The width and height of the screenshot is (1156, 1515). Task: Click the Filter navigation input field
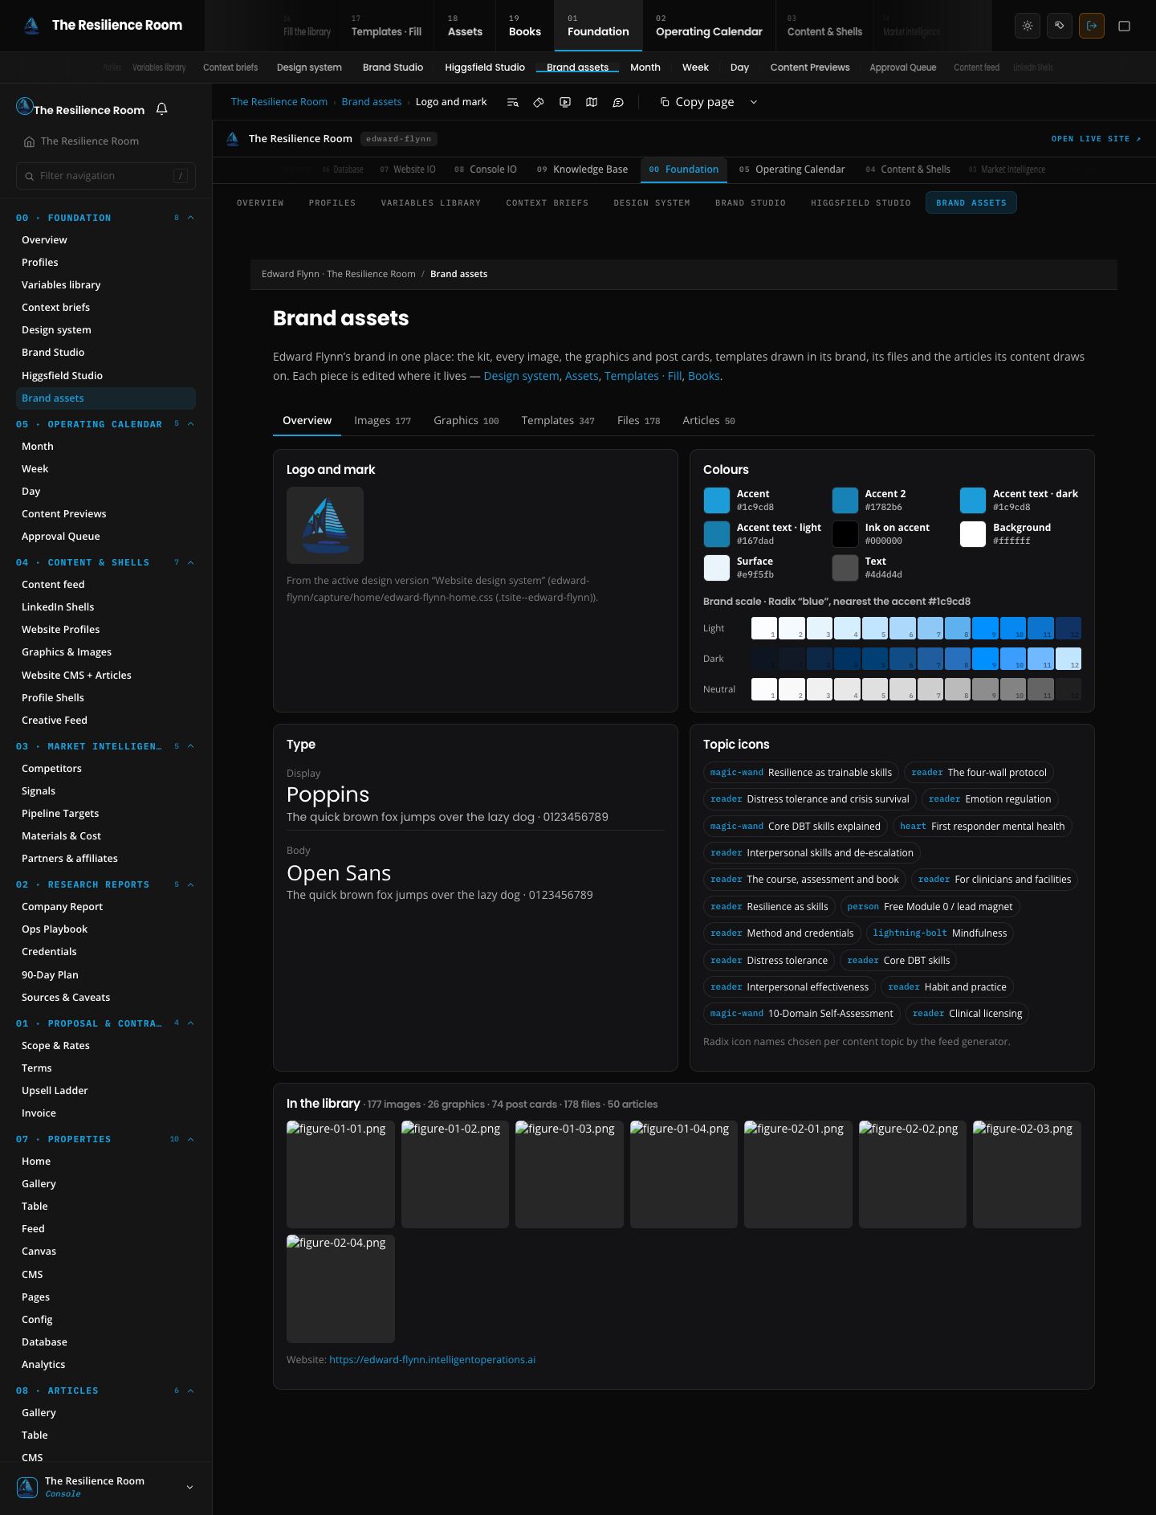pyautogui.click(x=106, y=176)
